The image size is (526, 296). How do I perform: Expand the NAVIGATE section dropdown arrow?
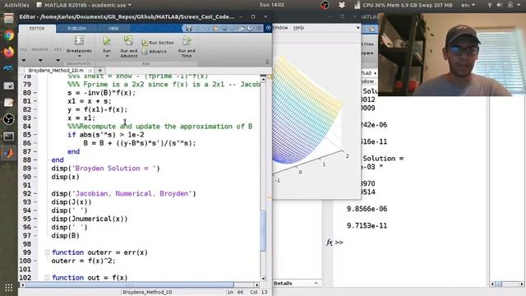[x=40, y=60]
